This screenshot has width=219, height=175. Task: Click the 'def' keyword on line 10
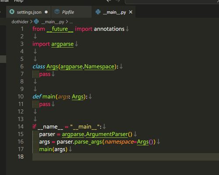pyautogui.click(x=37, y=96)
